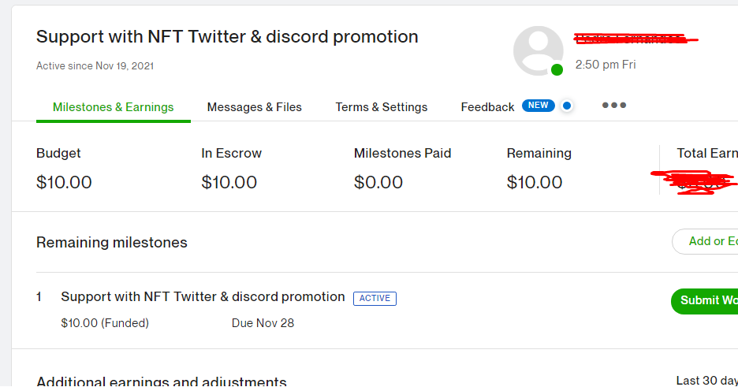Open the Feedback tab
Screen dimensions: 738x387
tap(487, 107)
